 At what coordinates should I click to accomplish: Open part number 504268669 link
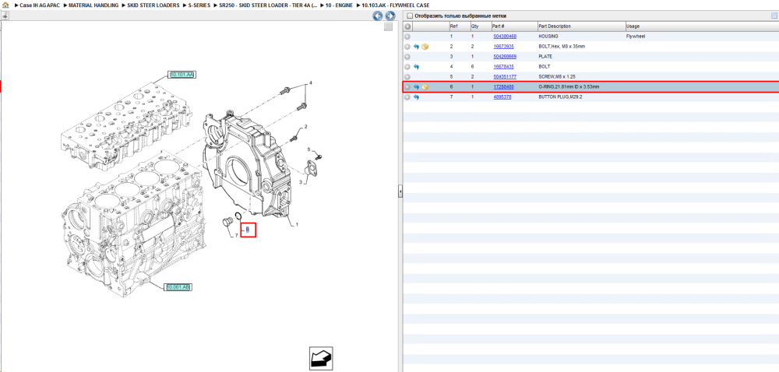point(505,57)
